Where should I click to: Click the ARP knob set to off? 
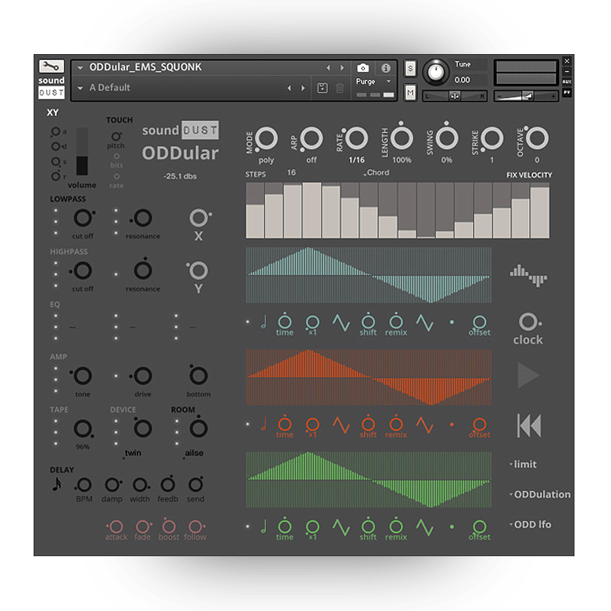tap(311, 138)
